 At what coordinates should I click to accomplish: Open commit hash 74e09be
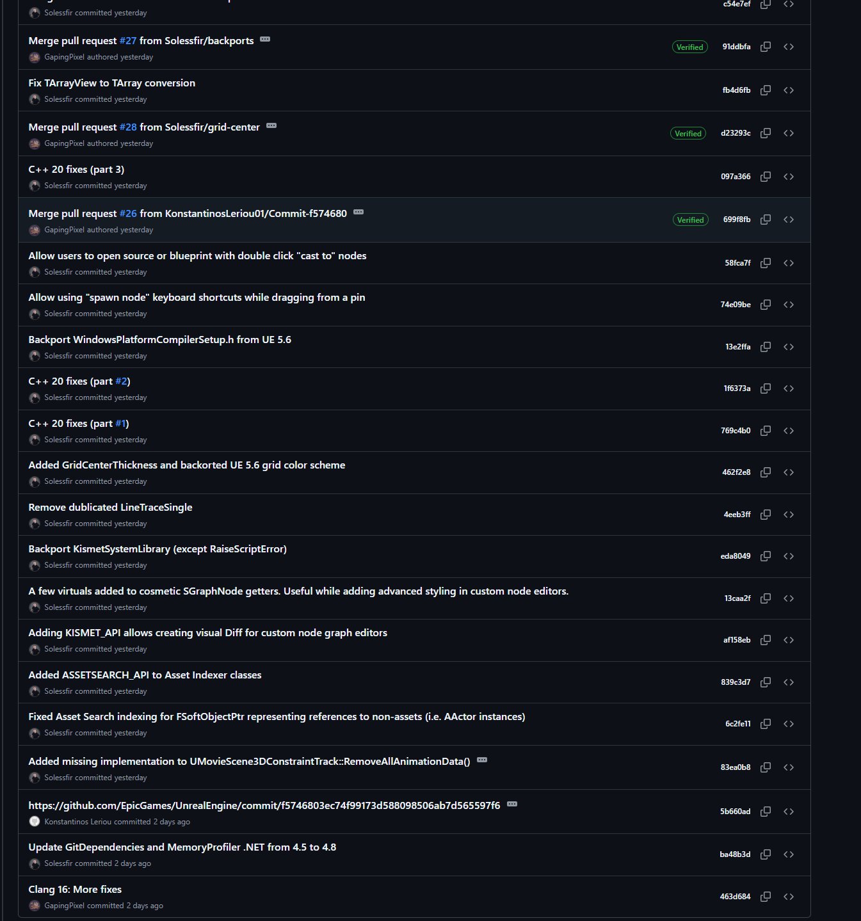[735, 305]
